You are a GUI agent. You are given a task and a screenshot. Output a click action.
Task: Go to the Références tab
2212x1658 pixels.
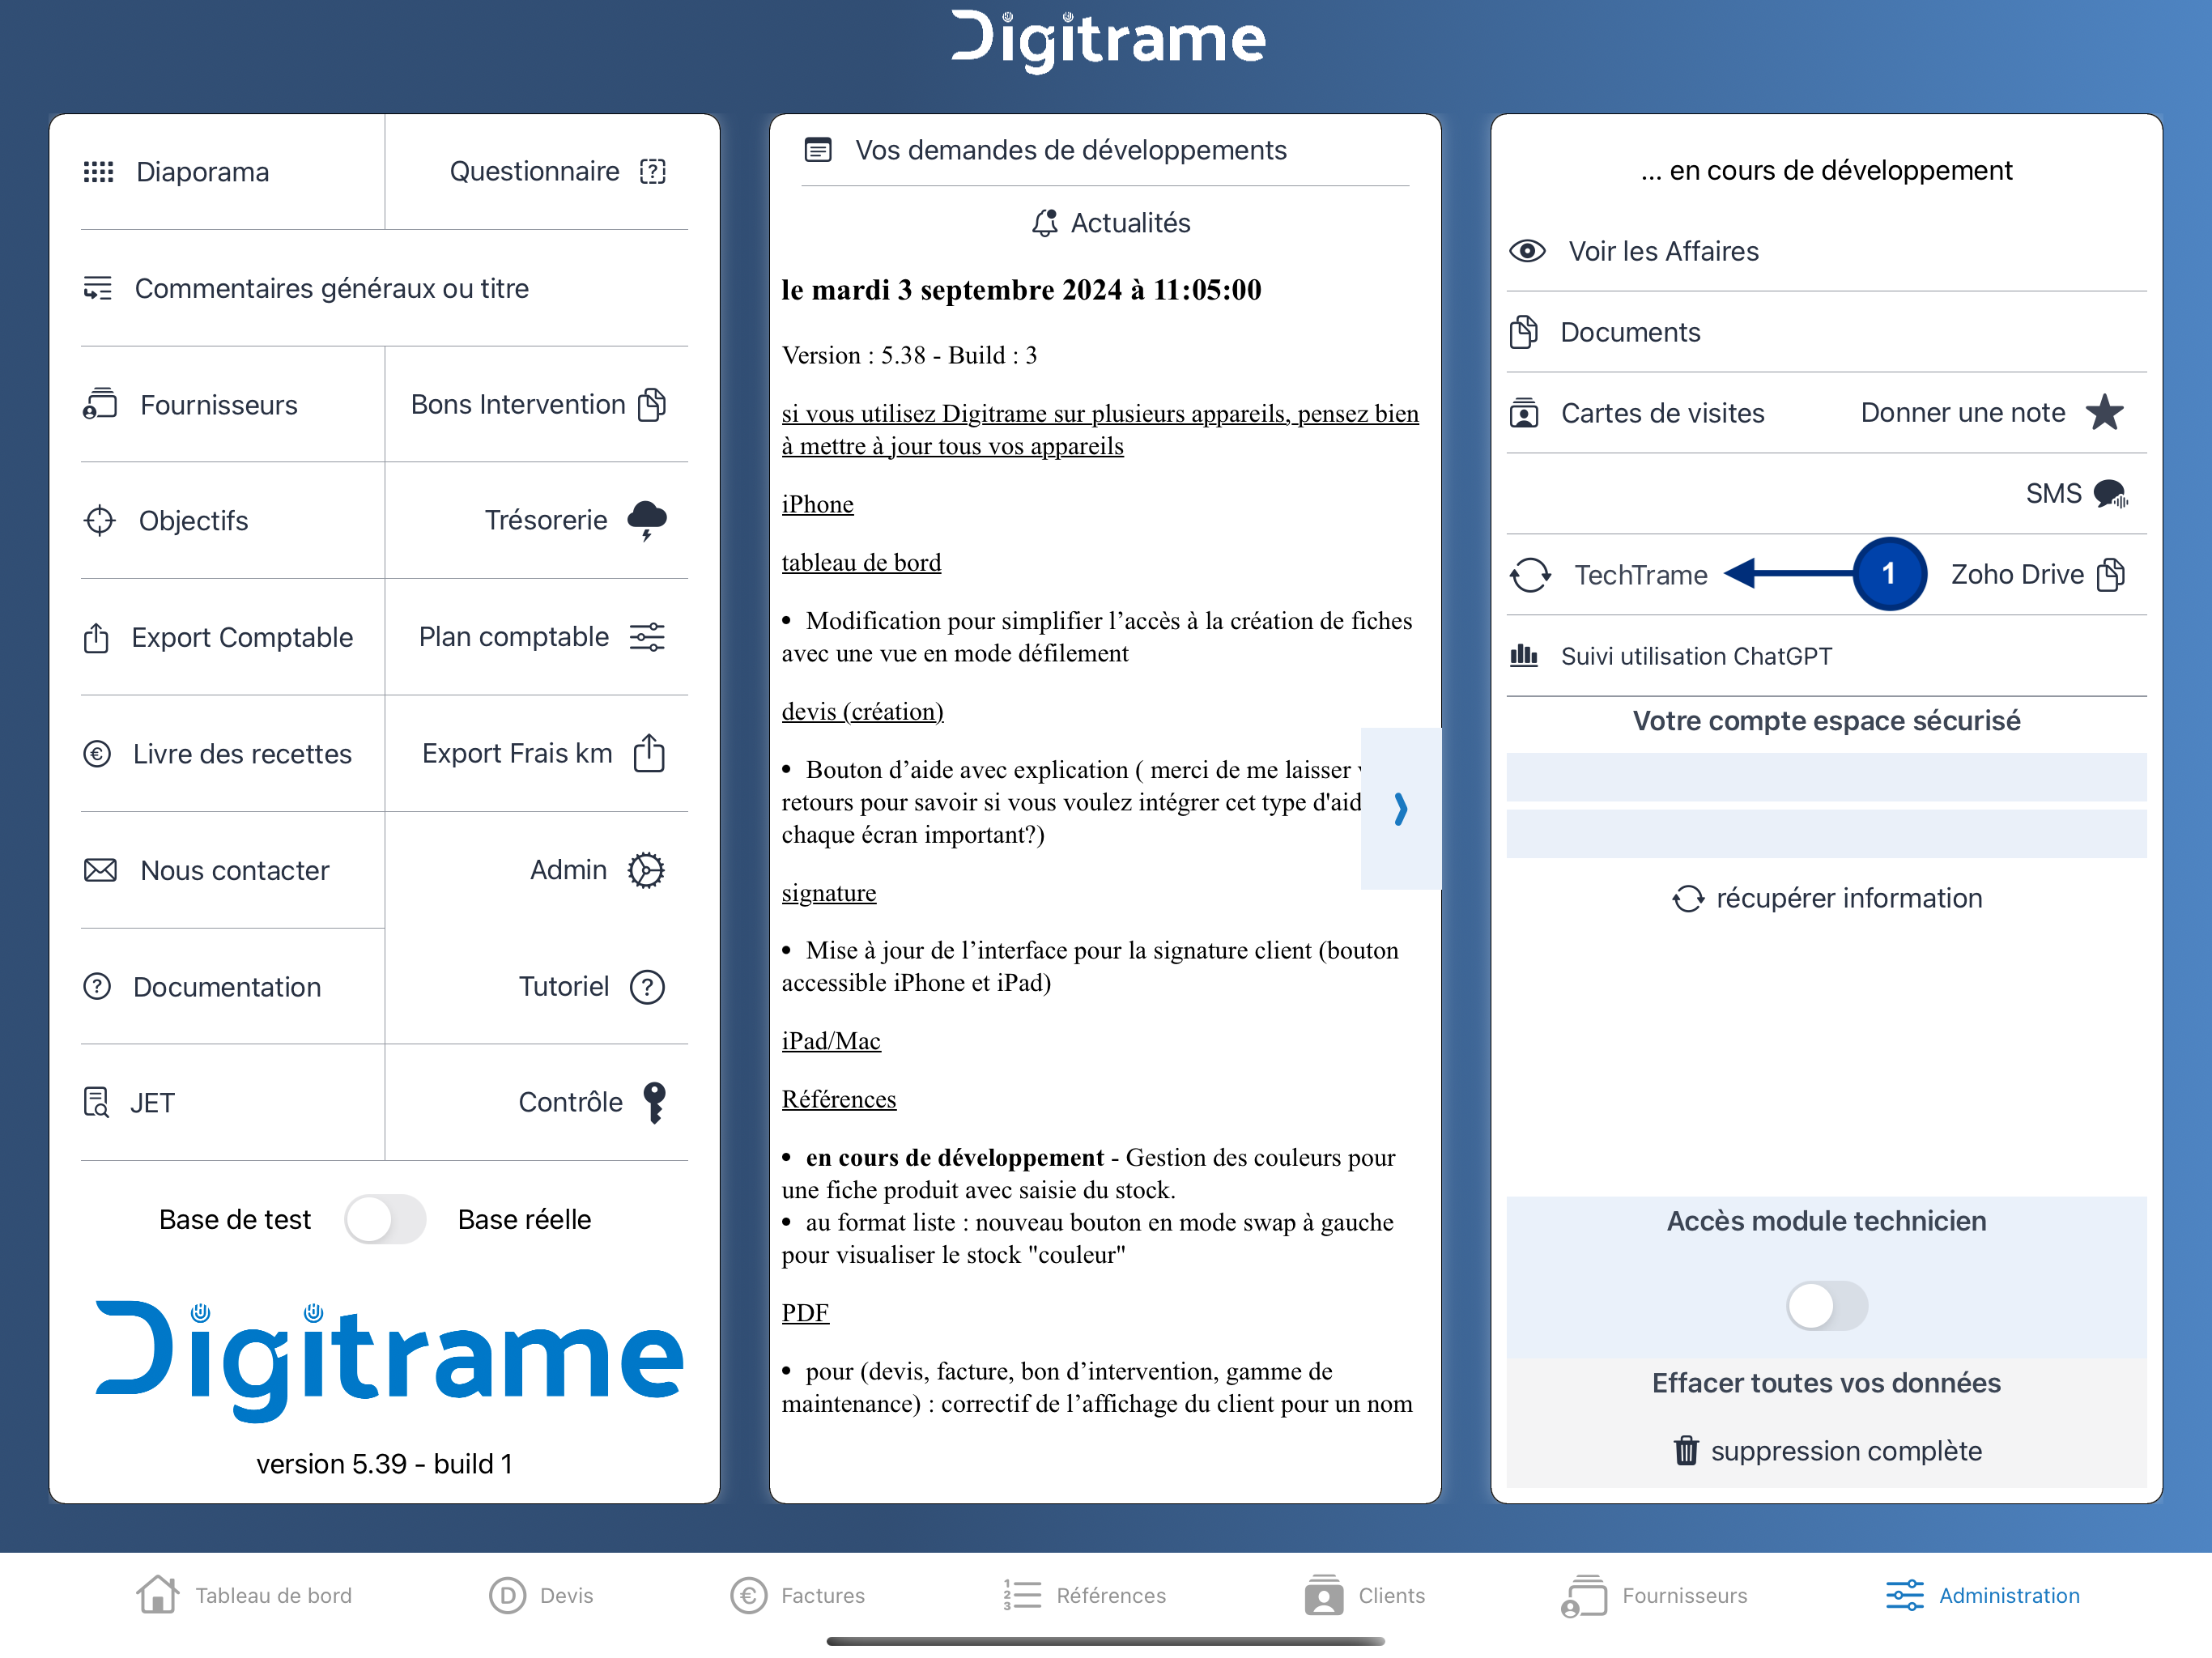[x=1084, y=1595]
